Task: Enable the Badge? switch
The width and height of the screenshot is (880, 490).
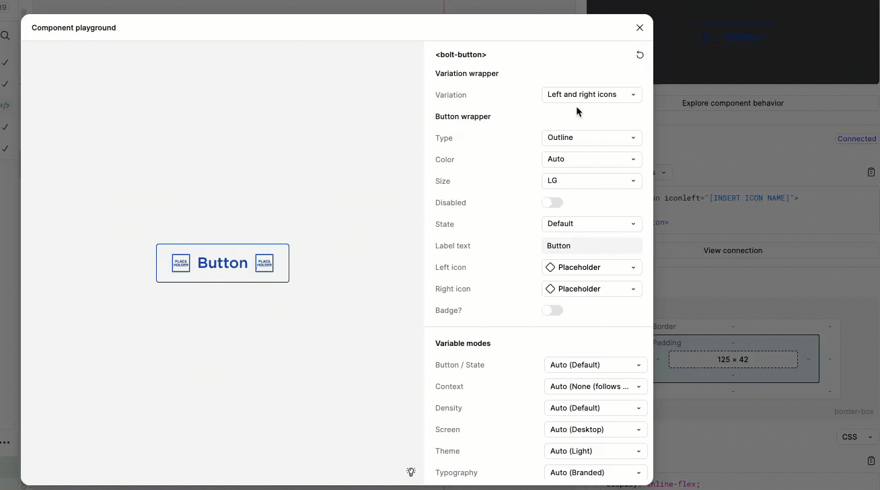Action: pos(552,310)
